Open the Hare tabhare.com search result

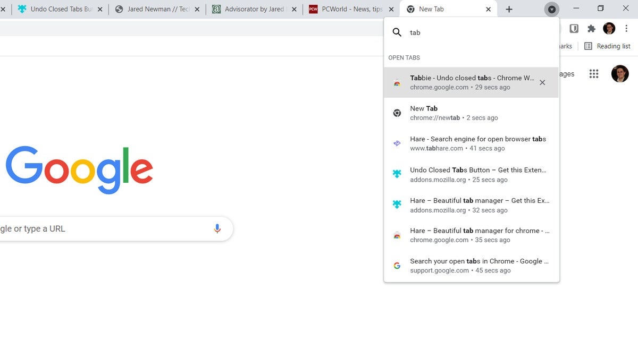coord(468,143)
